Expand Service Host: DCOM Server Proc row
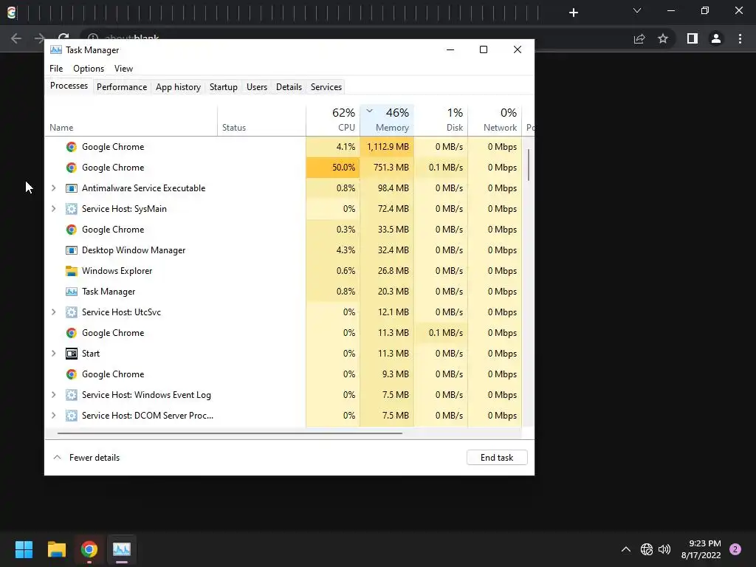 pos(53,415)
